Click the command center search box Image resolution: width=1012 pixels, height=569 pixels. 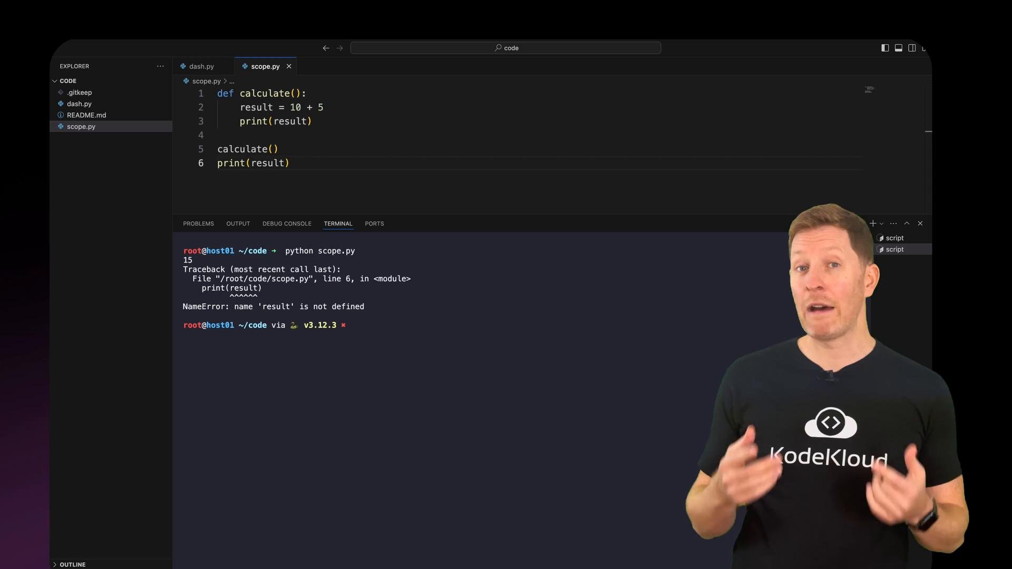(x=505, y=48)
